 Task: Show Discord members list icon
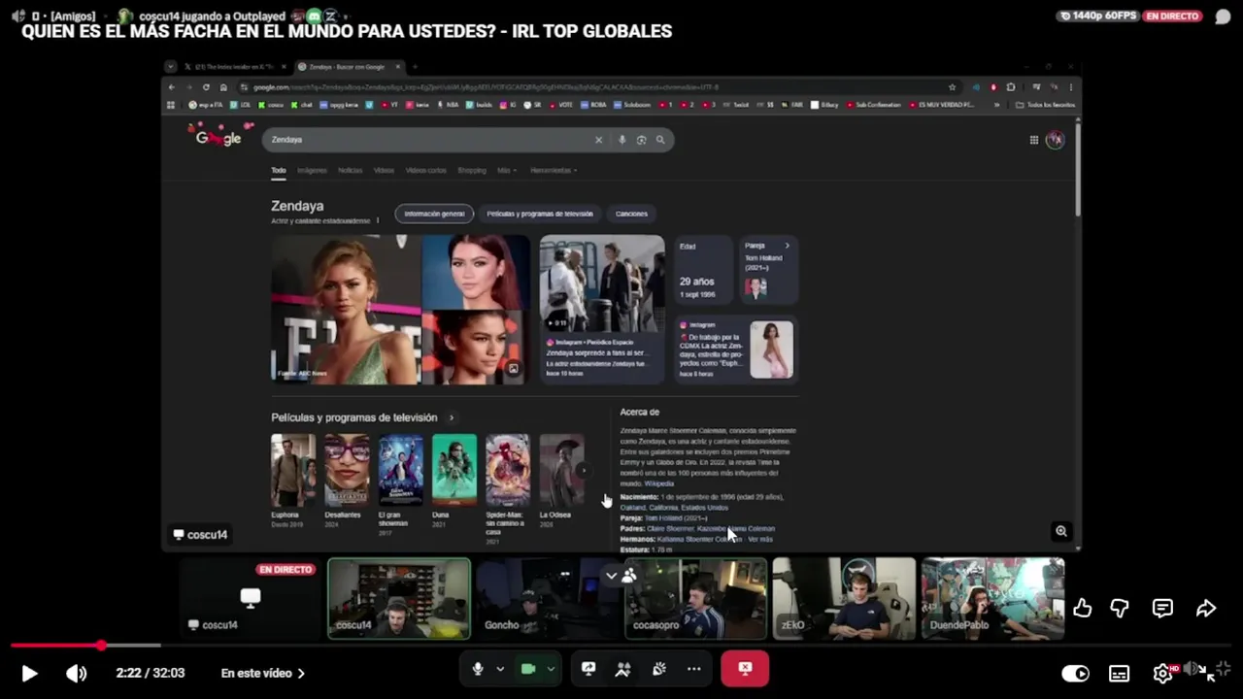(629, 576)
